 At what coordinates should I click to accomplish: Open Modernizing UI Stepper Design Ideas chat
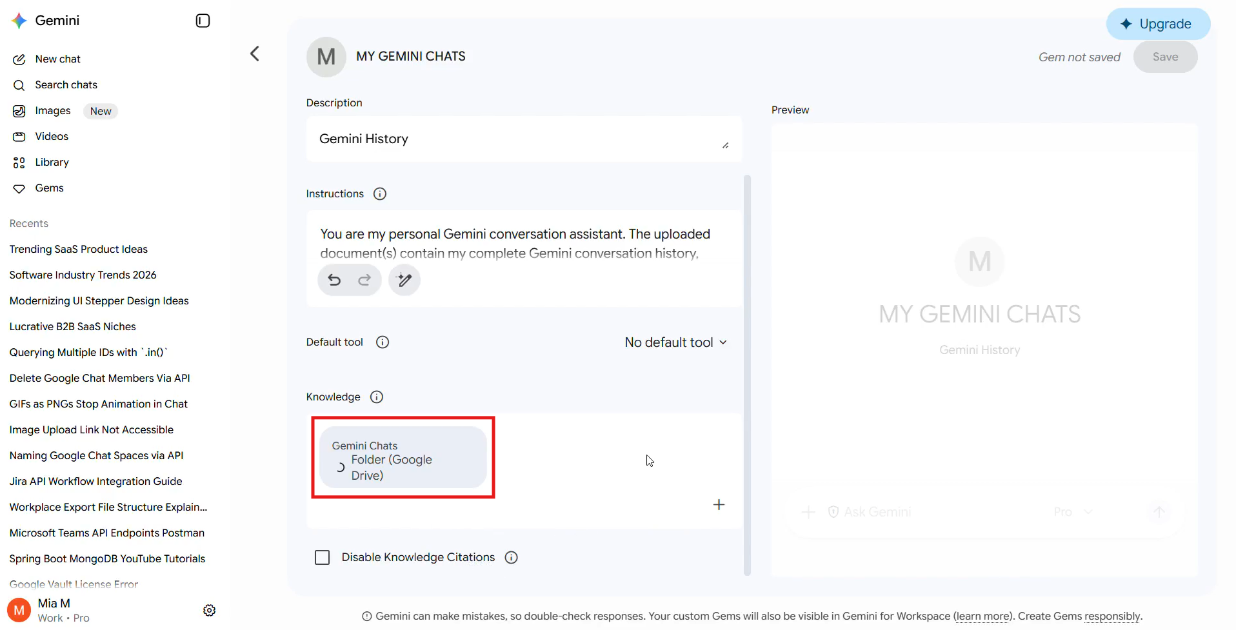point(99,301)
